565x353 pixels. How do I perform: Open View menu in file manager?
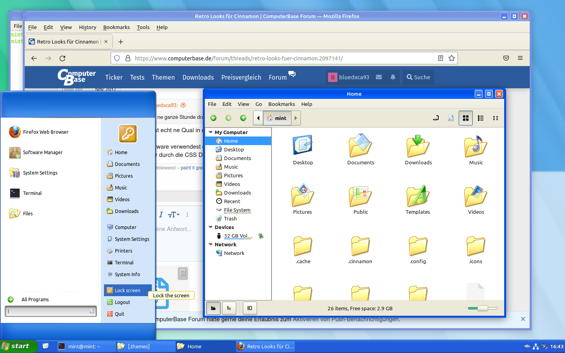[243, 104]
